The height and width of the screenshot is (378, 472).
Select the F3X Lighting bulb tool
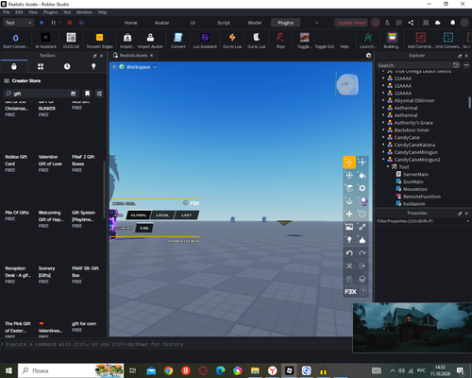point(349,240)
